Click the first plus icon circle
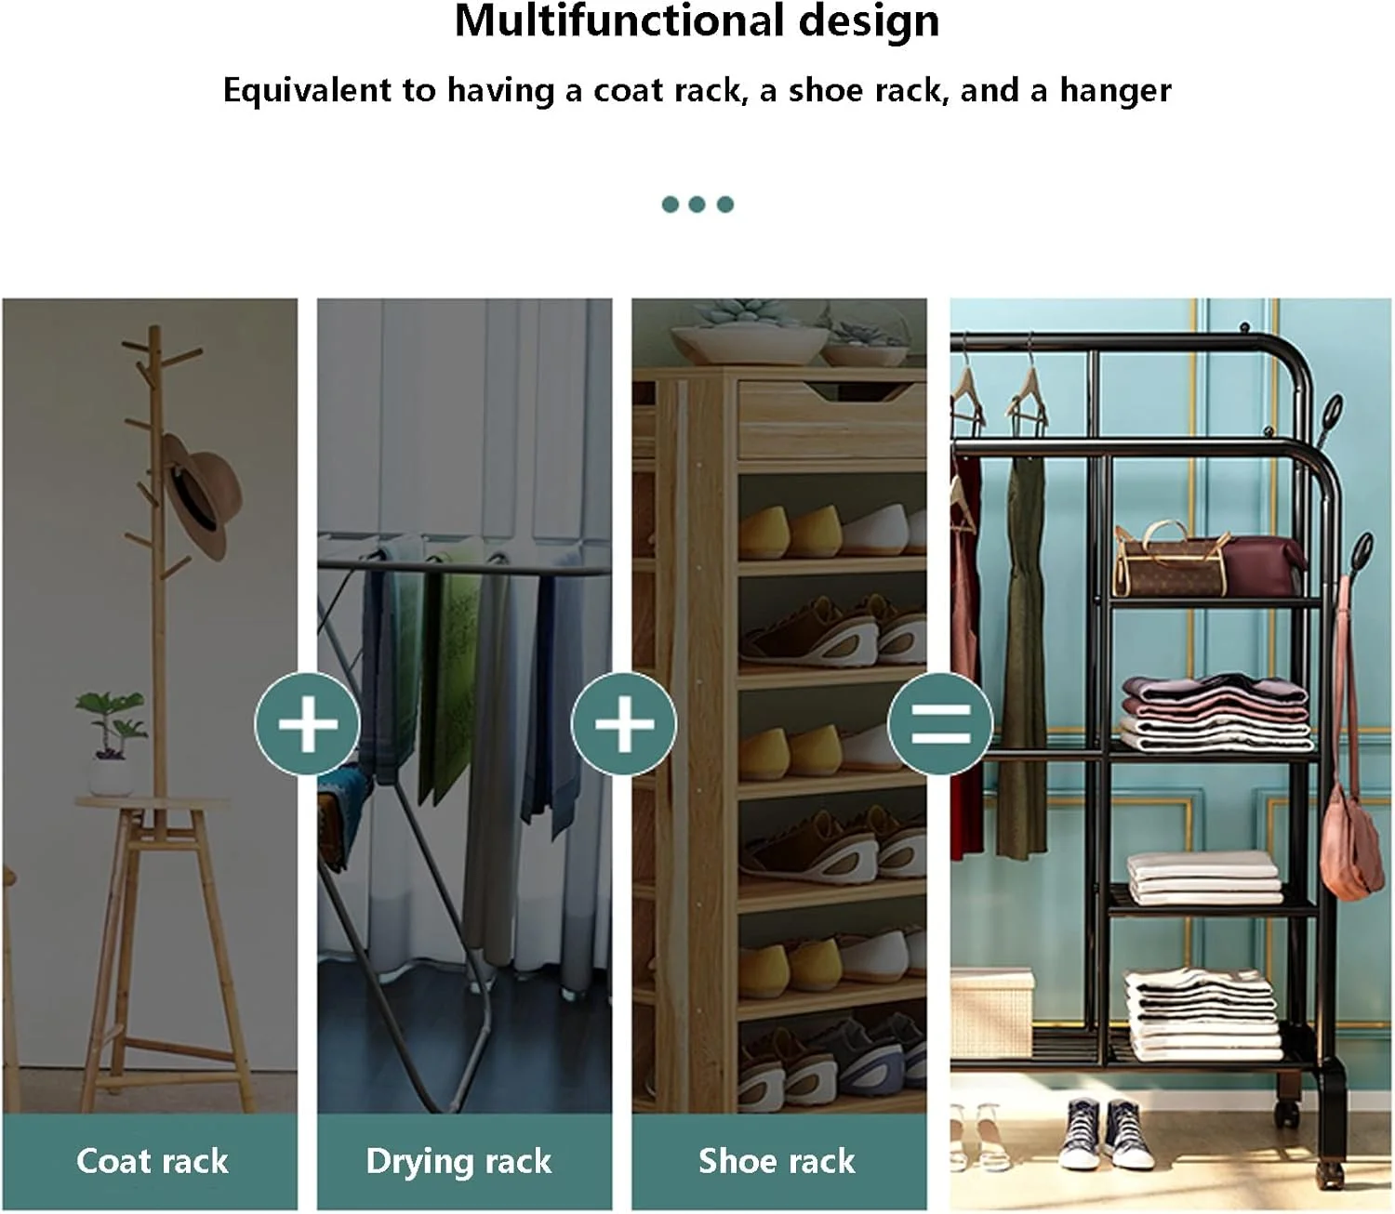Screen dimensions: 1395x1214 [308, 724]
